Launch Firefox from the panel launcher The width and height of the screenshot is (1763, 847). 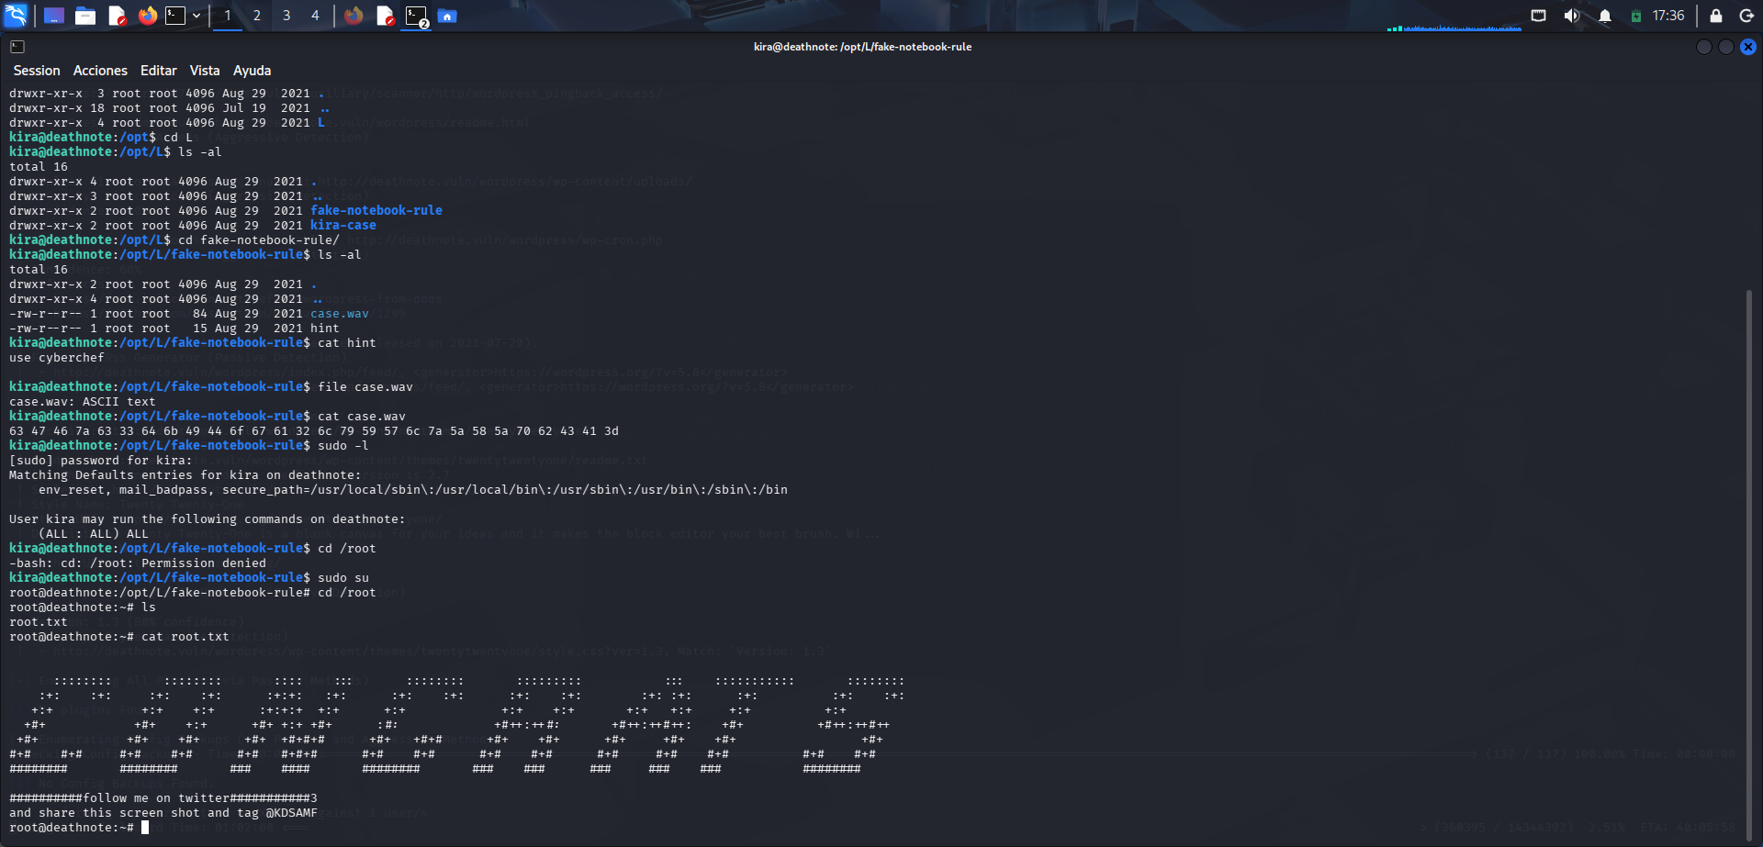[x=147, y=16]
